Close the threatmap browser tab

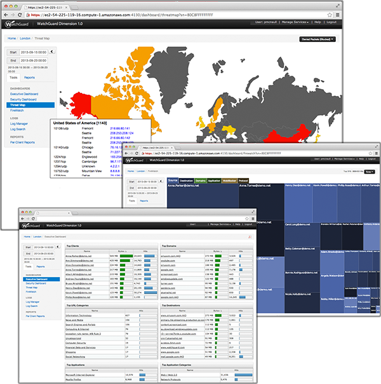pos(66,8)
